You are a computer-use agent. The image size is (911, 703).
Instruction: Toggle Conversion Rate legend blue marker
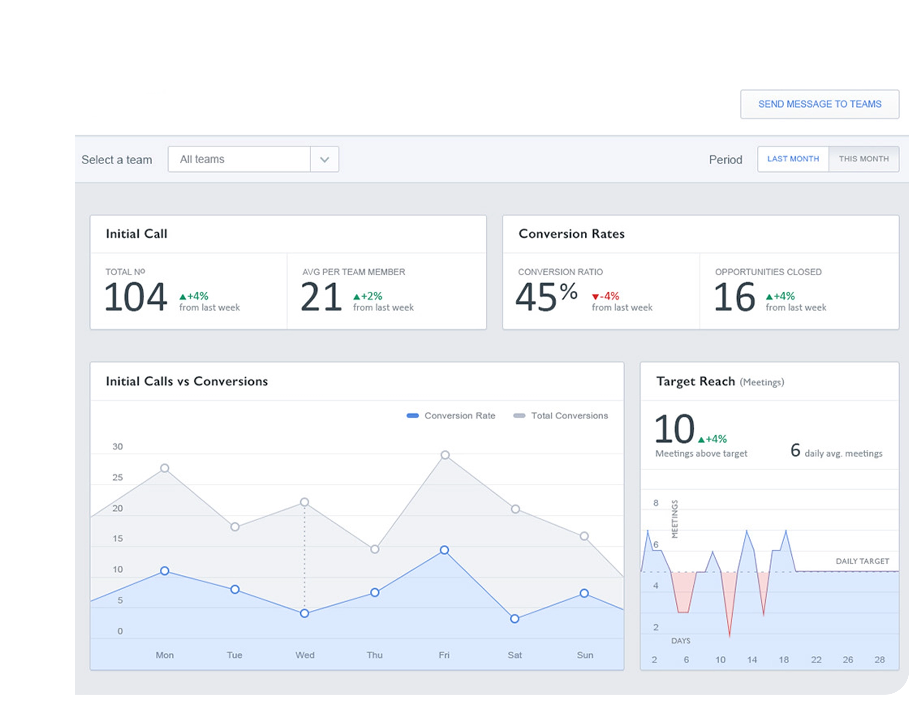pyautogui.click(x=412, y=415)
